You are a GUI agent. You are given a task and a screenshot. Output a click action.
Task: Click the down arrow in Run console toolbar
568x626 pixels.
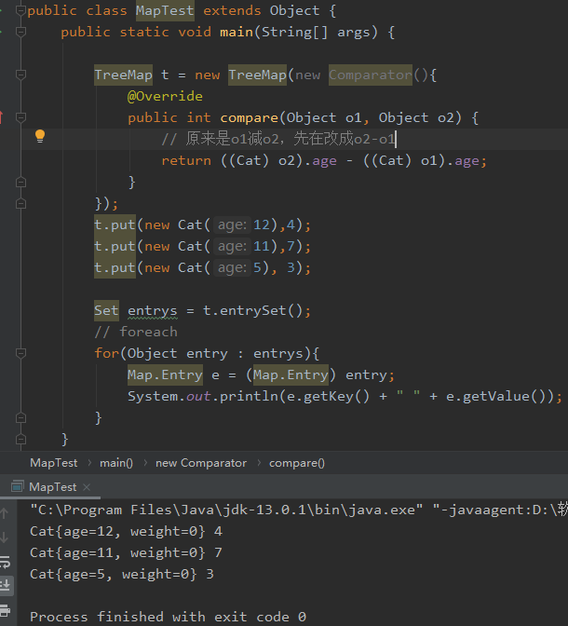click(5, 537)
